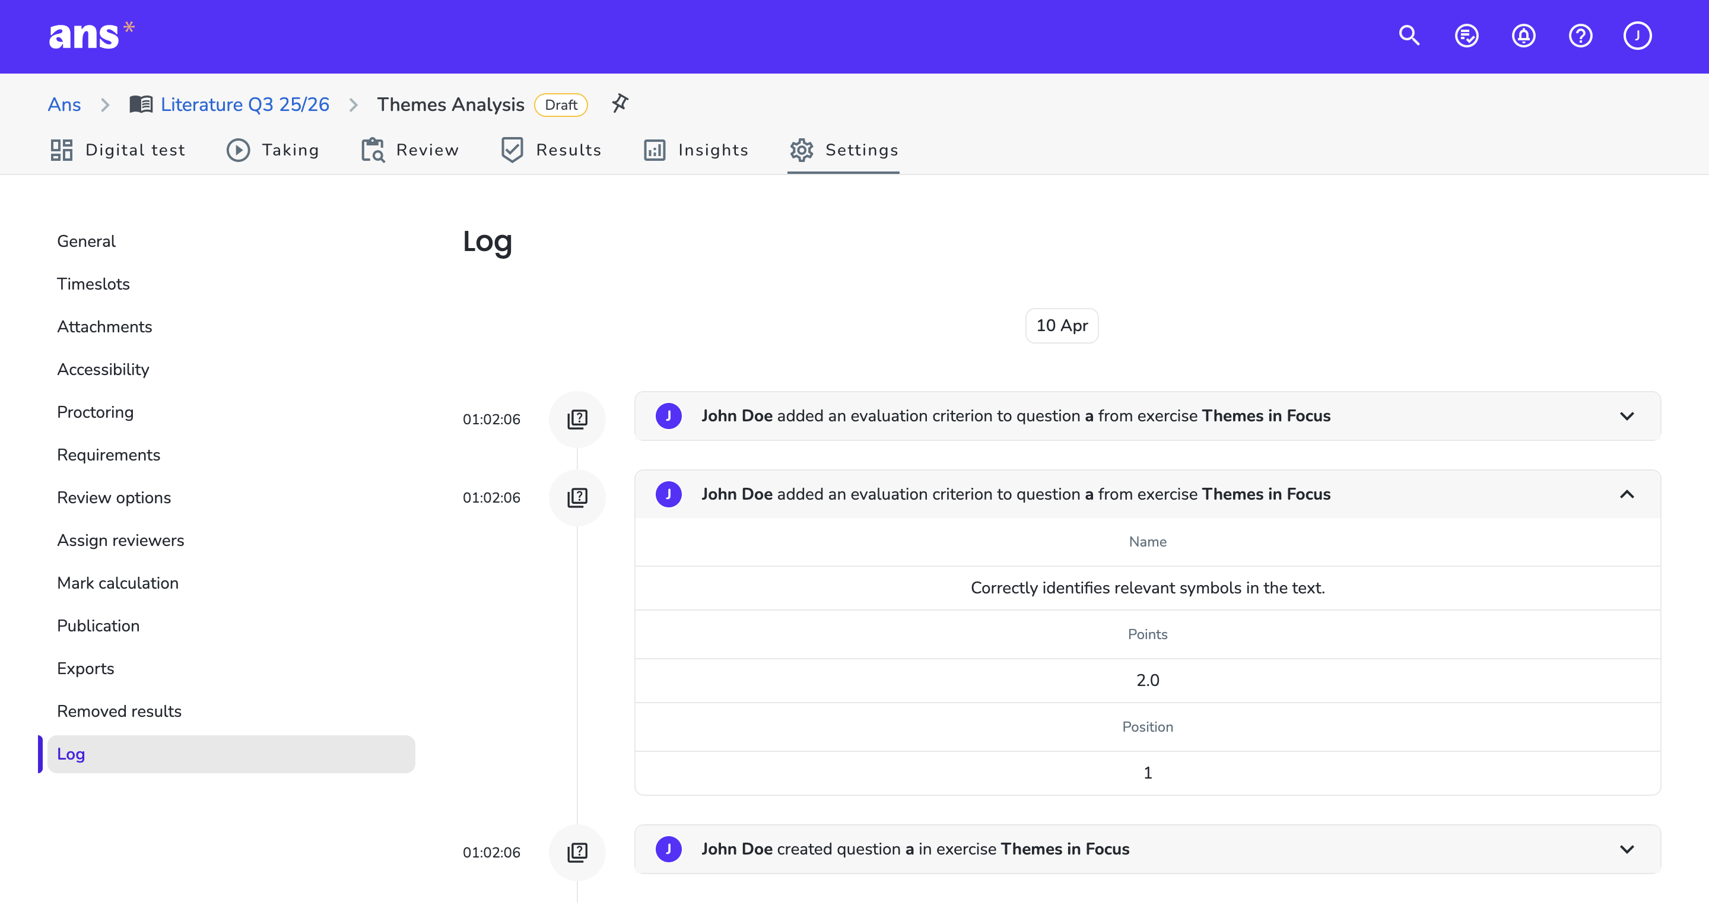This screenshot has width=1709, height=921.
Task: Collapse the expanded evaluation criterion log entry
Action: (1627, 494)
